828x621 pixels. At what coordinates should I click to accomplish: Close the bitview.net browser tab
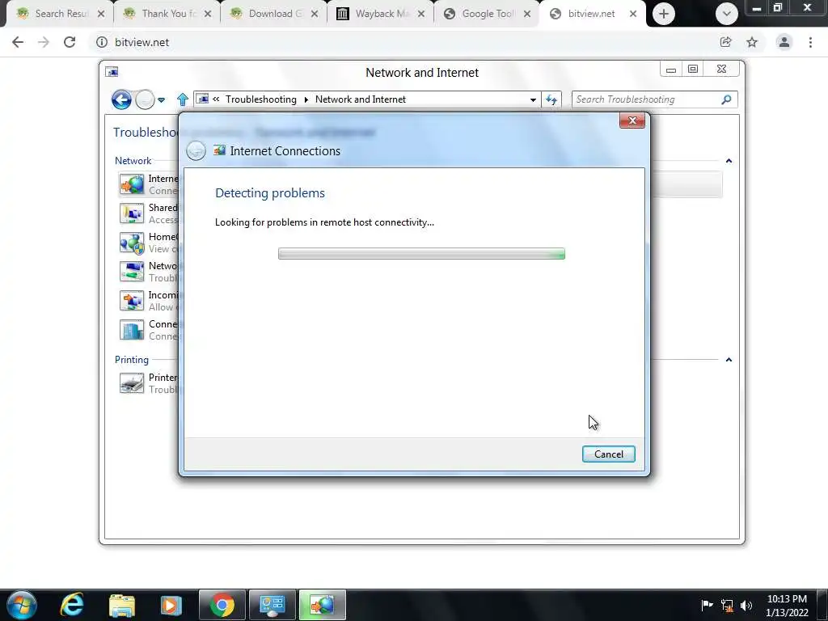click(x=632, y=14)
